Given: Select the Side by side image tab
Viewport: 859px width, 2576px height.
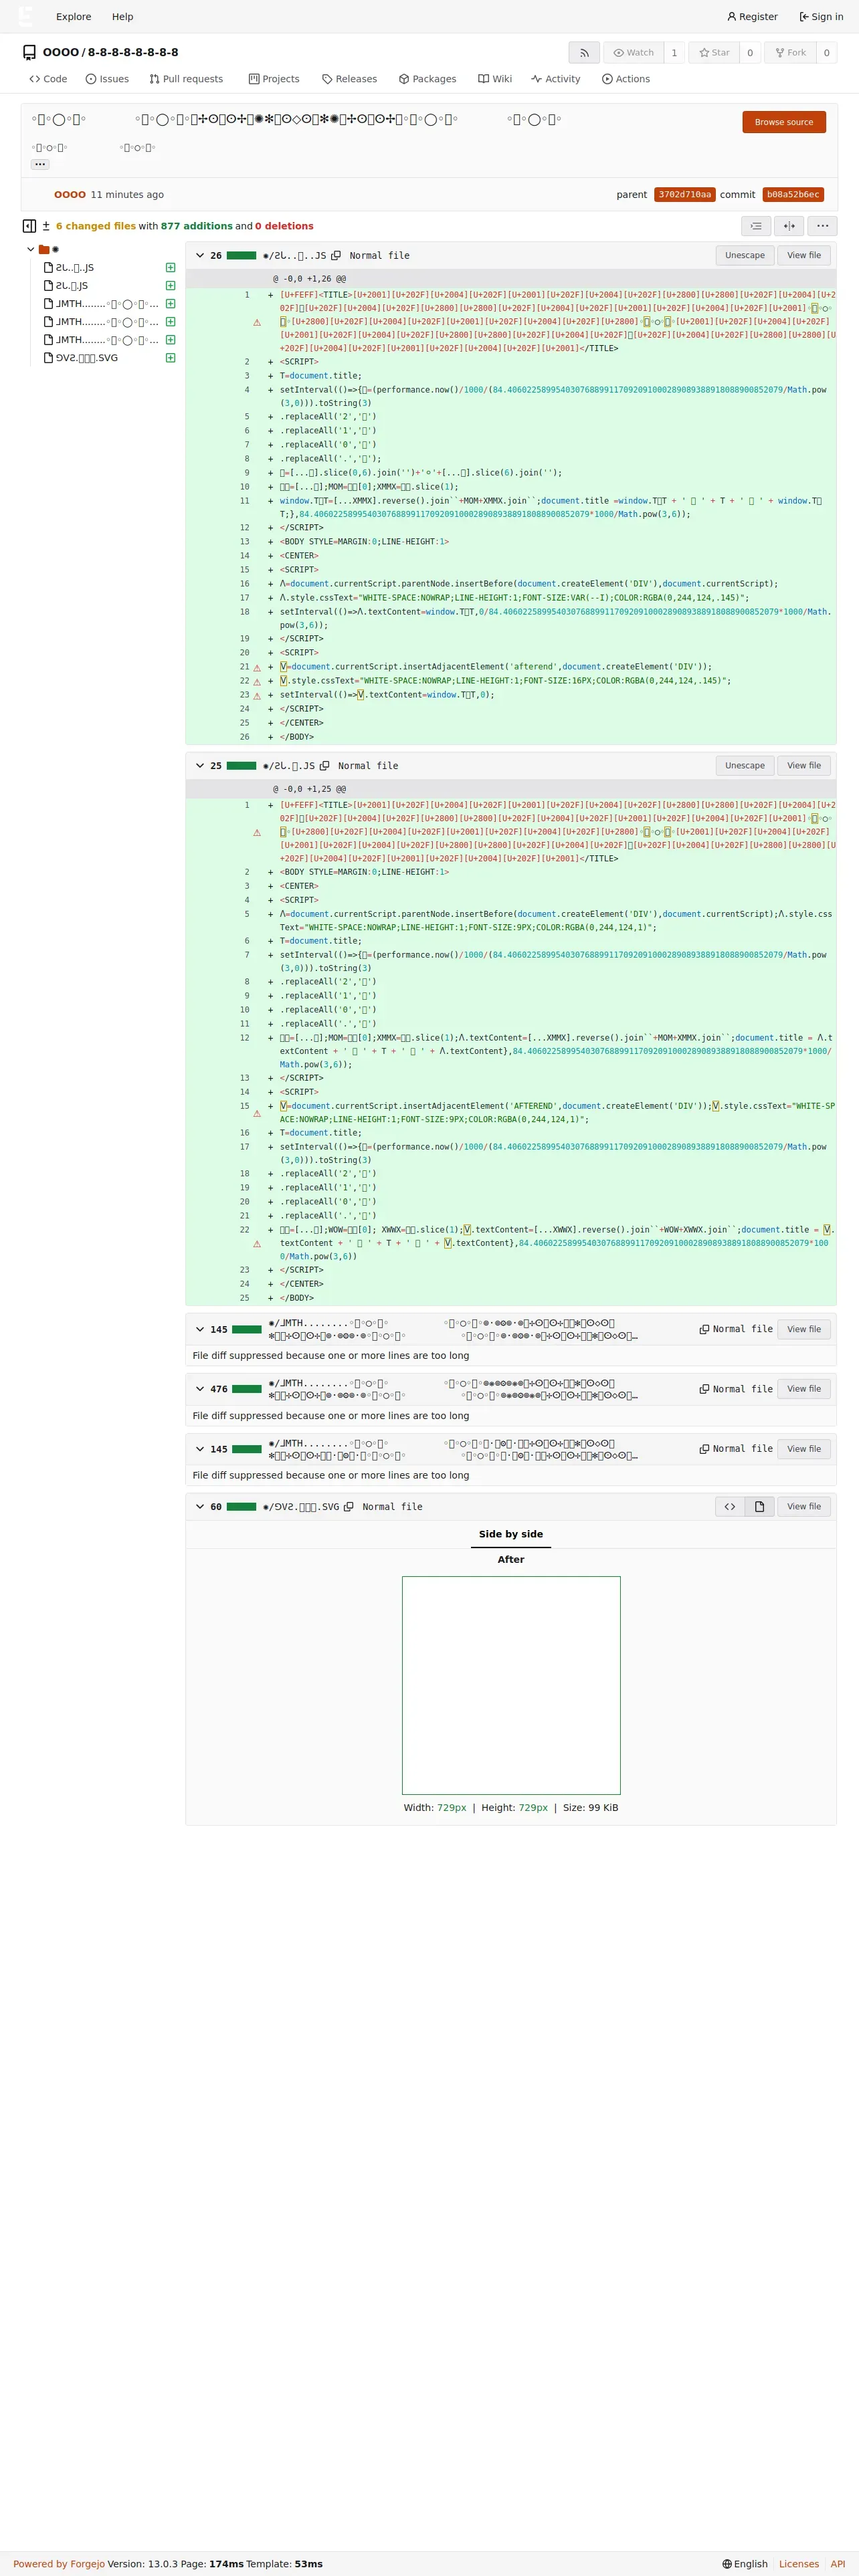Looking at the screenshot, I should pyautogui.click(x=511, y=1534).
